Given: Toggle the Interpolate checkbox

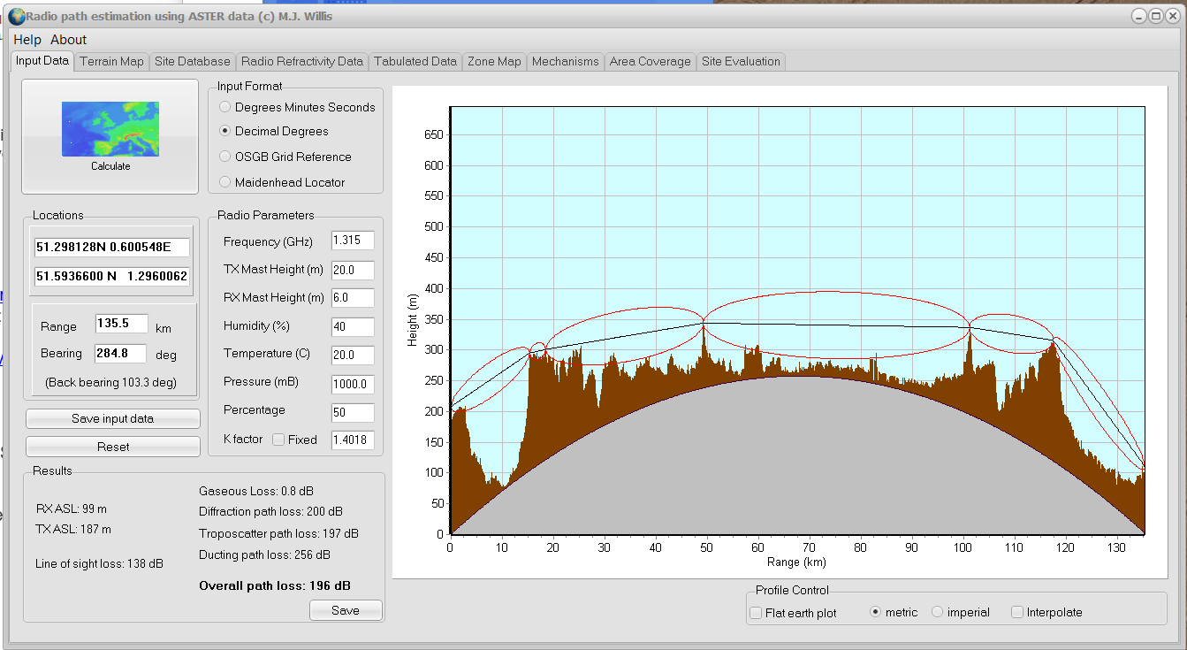Looking at the screenshot, I should (x=1016, y=612).
